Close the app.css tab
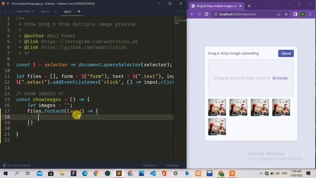Viewport: 316px width, 178px height. pyautogui.click(x=56, y=11)
